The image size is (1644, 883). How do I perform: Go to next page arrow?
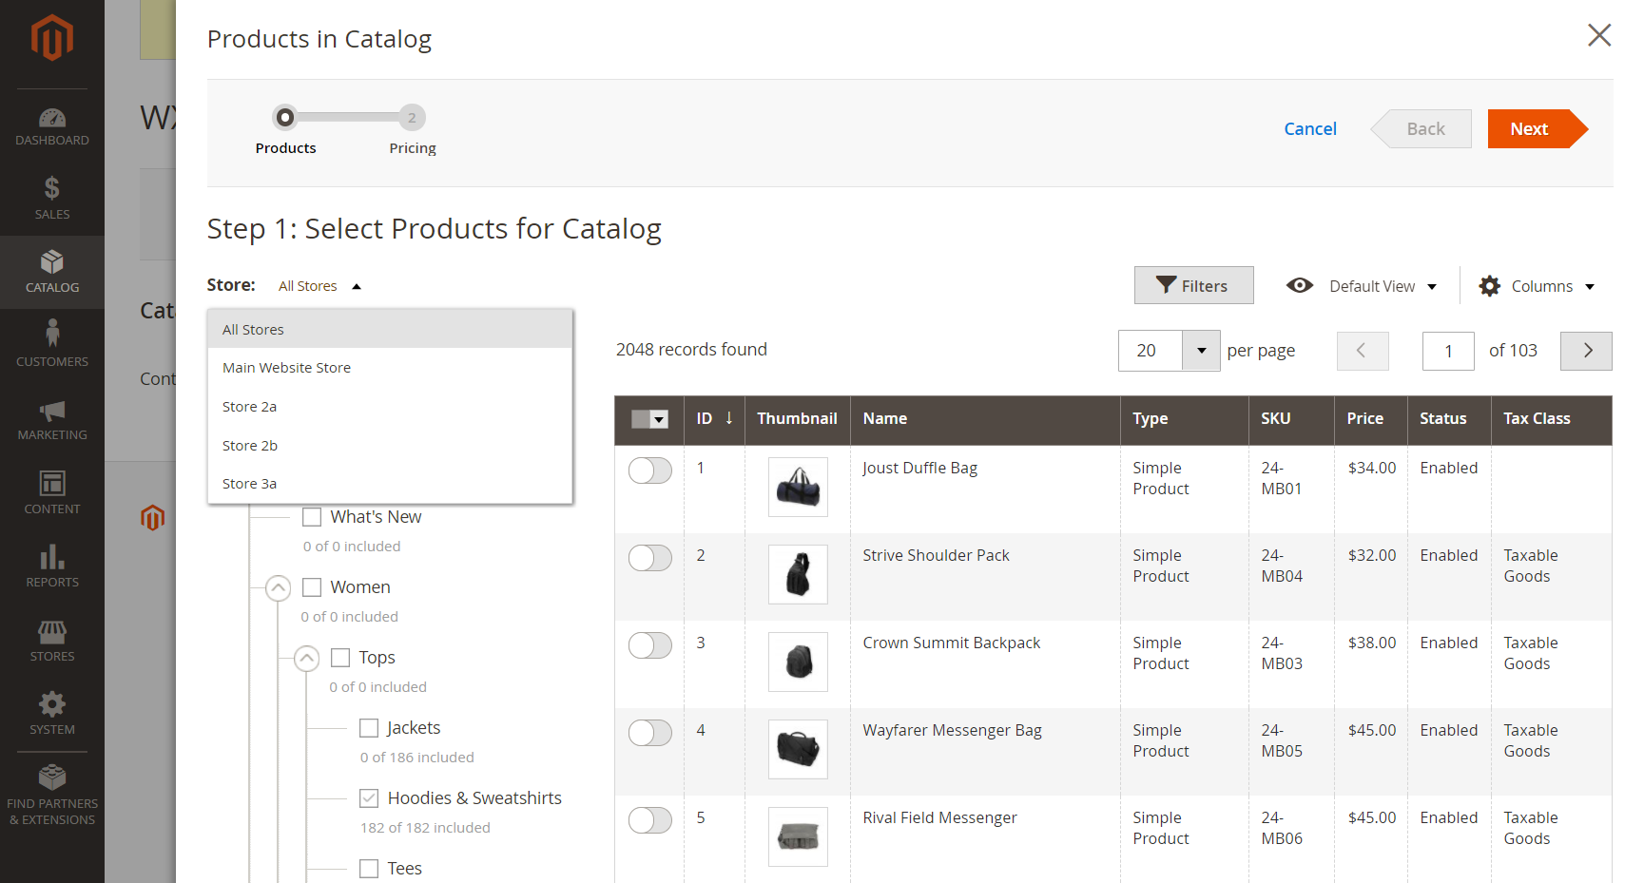point(1586,351)
